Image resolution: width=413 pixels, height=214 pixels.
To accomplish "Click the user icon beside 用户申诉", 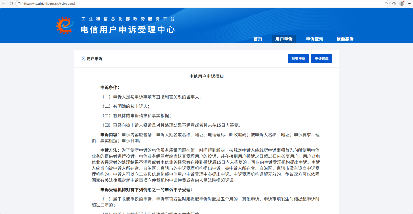I will pos(83,59).
